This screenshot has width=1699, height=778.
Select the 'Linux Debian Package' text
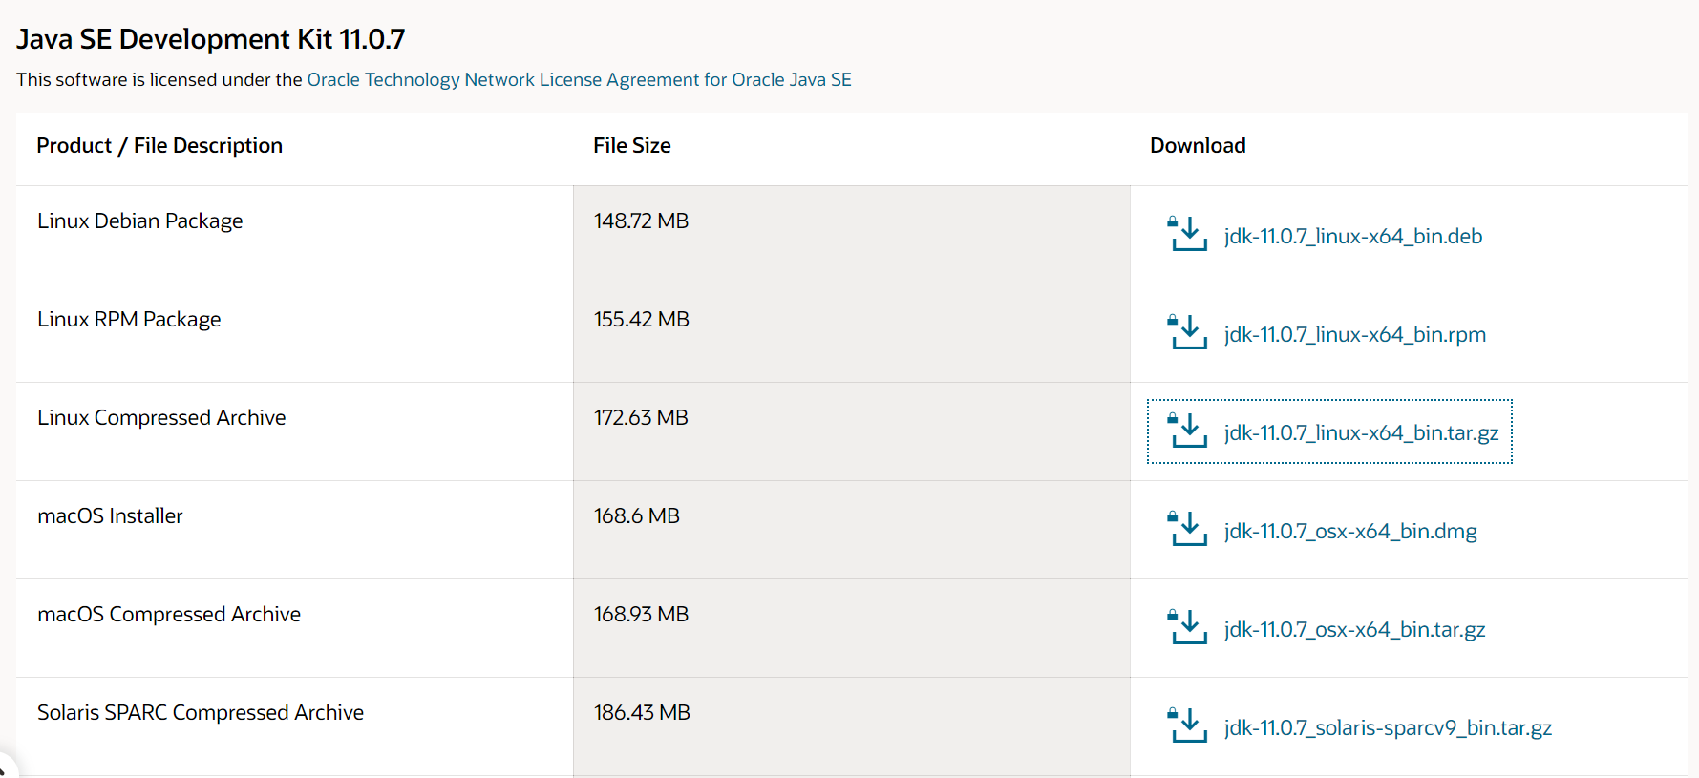point(140,221)
